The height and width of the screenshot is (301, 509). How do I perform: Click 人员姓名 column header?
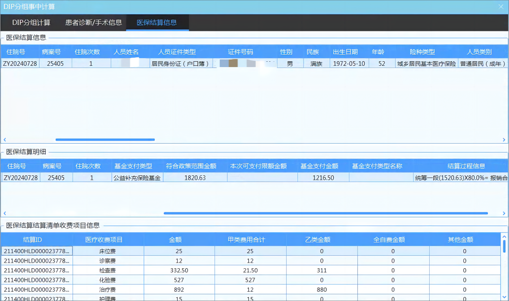coord(126,52)
